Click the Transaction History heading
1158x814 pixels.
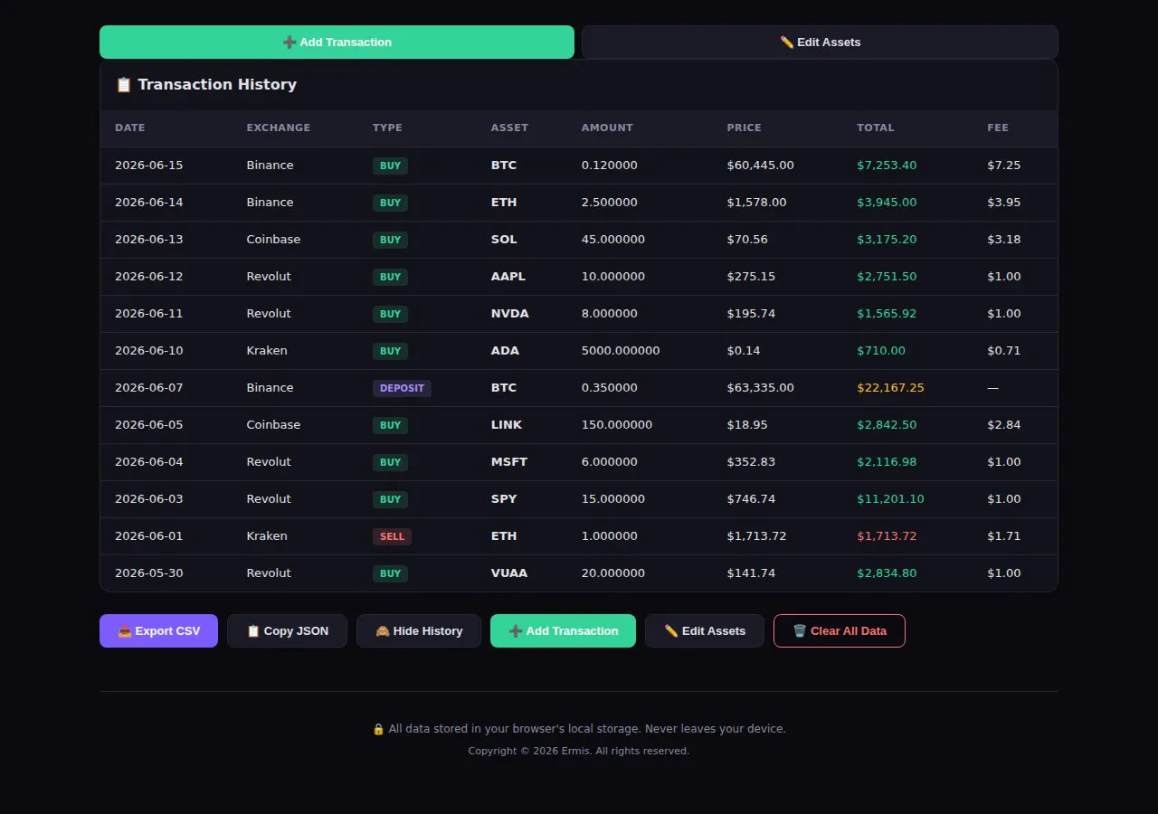click(x=206, y=84)
